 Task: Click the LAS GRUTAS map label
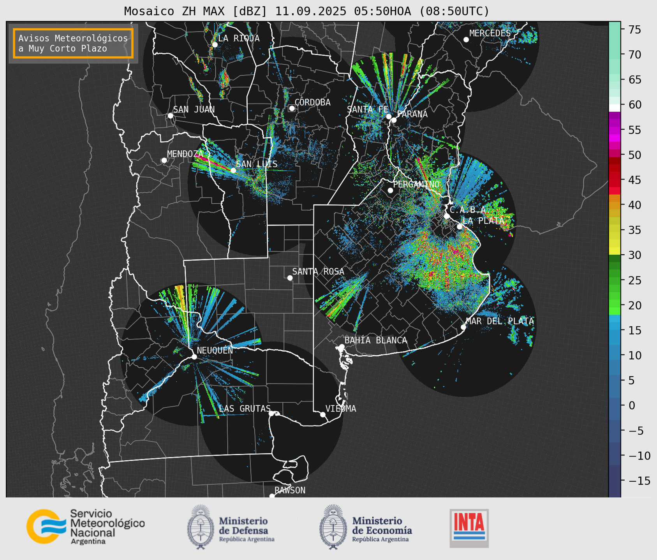245,409
